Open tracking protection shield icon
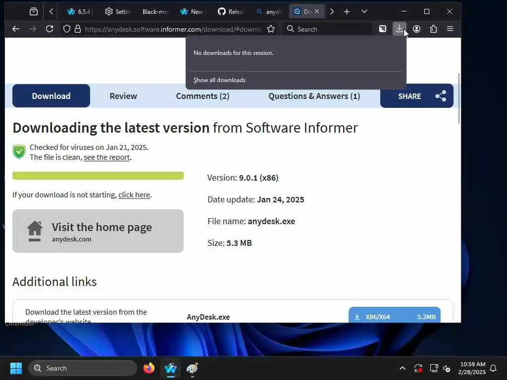Screen dimensions: 507x380 (67, 29)
